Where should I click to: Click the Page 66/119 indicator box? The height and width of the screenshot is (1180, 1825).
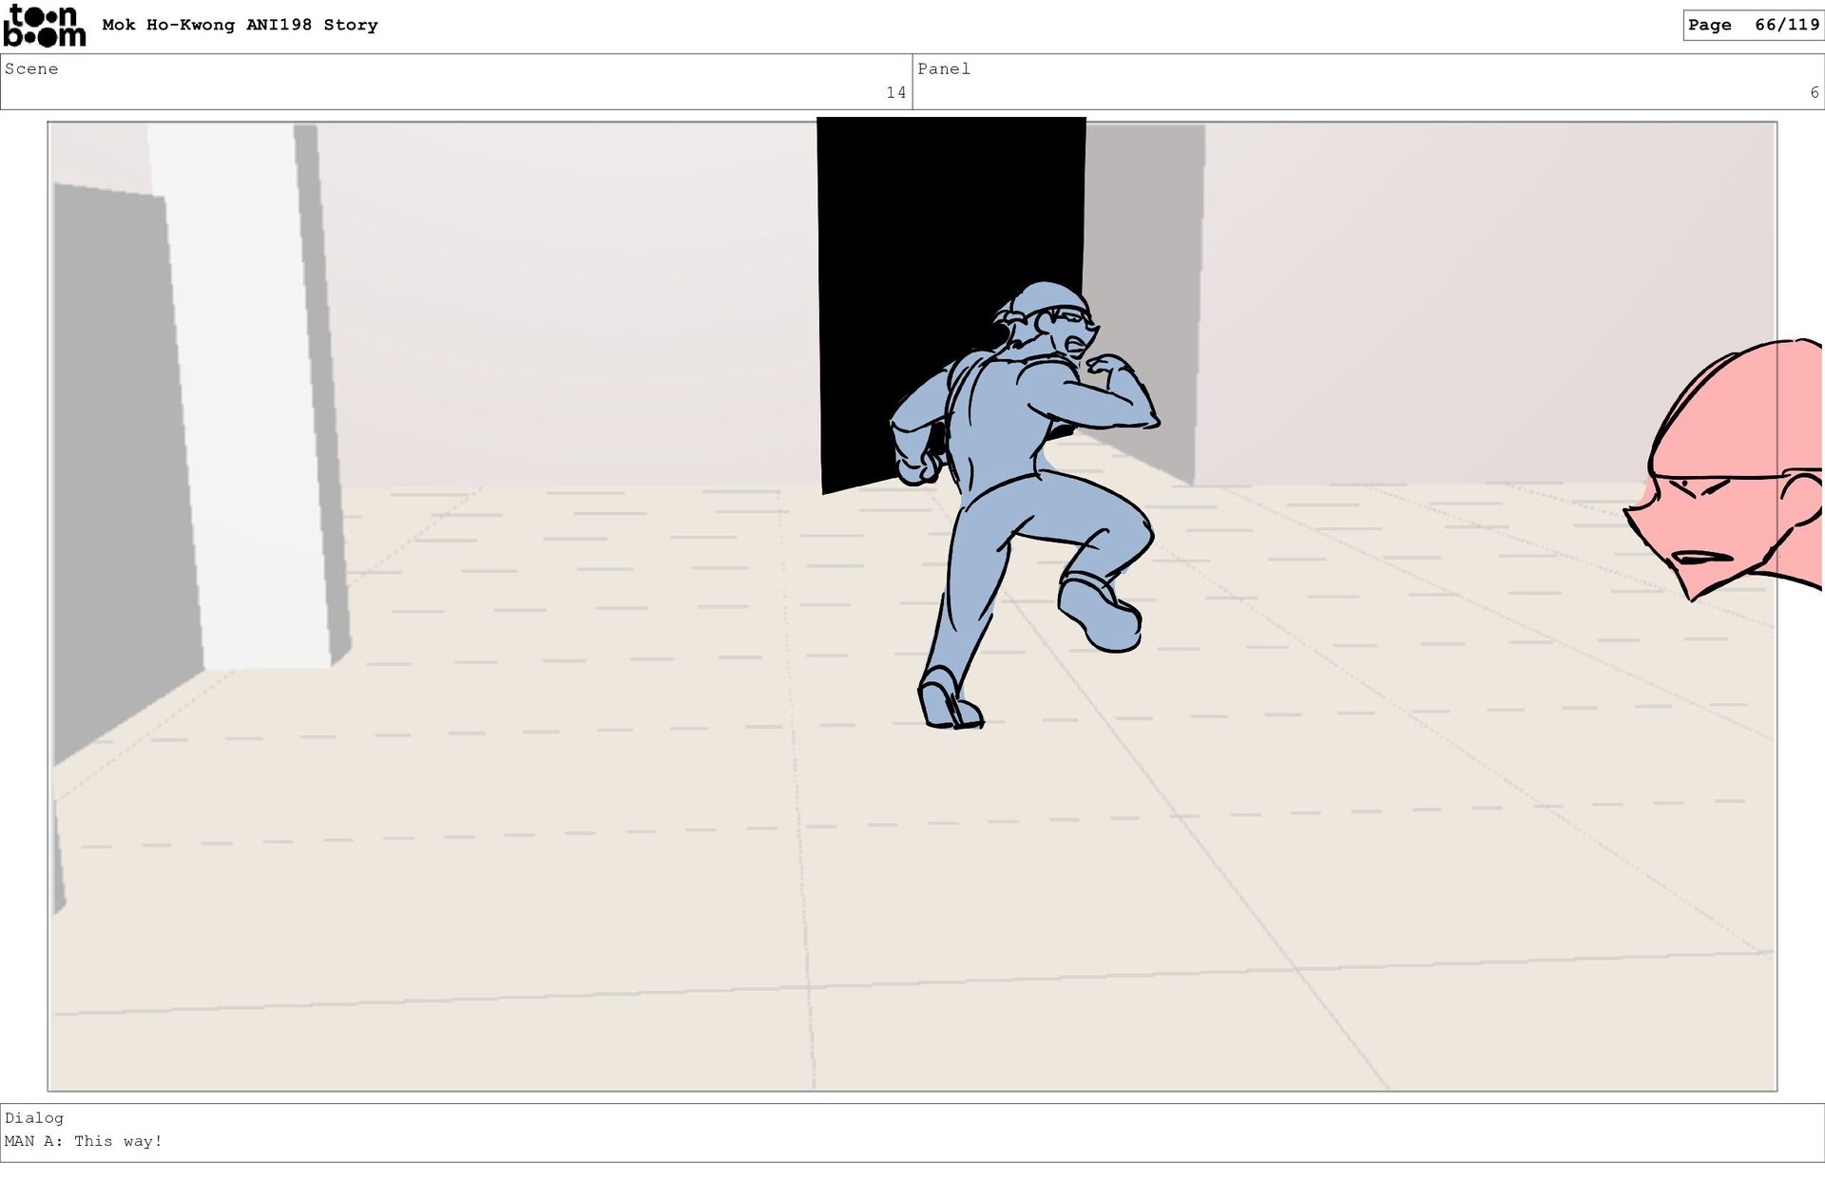1752,26
